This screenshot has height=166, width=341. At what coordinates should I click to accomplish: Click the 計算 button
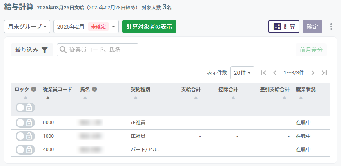(x=283, y=27)
